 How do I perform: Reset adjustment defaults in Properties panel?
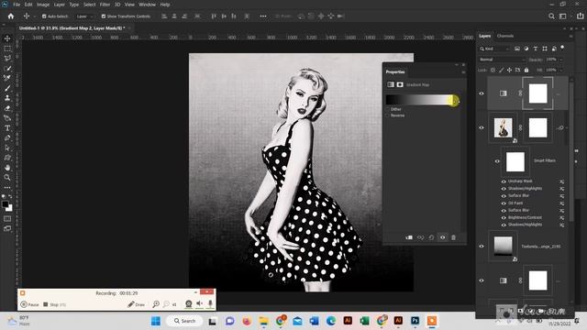tap(431, 237)
